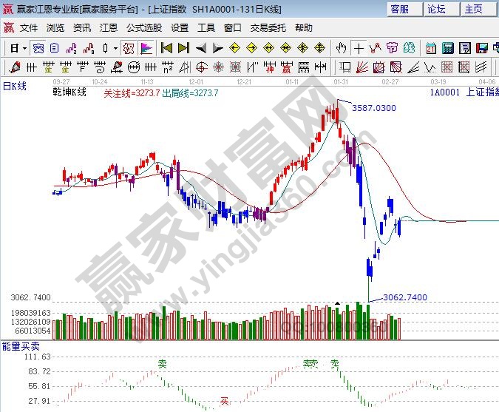This screenshot has height=412, width=499.
Task: Jump to first bar with skip-to-start icon
Action: pyautogui.click(x=166, y=48)
